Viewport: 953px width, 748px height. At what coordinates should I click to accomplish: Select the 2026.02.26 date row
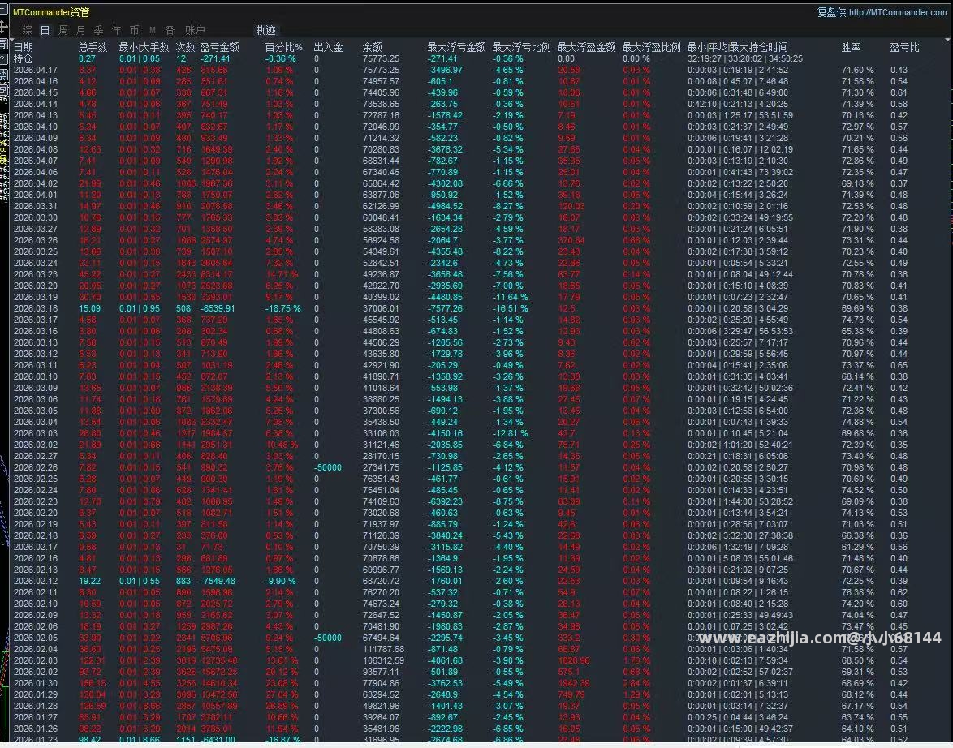point(35,467)
